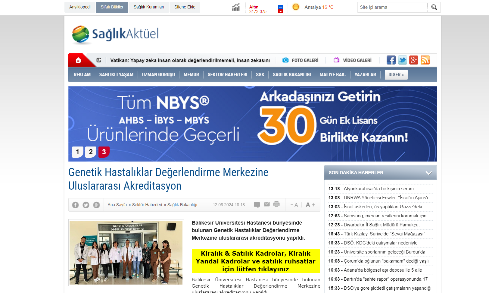This screenshot has height=293, width=489.
Task: Open the SGK menu item
Action: pyautogui.click(x=260, y=75)
